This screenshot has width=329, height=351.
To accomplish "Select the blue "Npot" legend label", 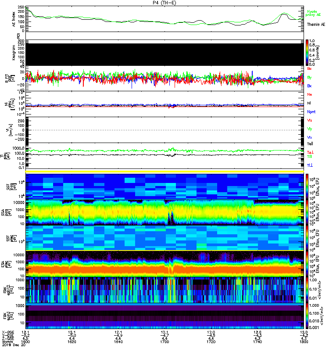I will pyautogui.click(x=311, y=112).
